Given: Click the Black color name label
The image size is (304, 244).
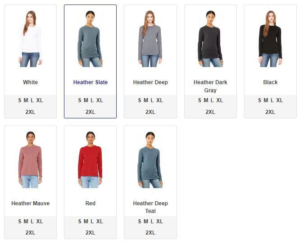Looking at the screenshot, I should 270,82.
